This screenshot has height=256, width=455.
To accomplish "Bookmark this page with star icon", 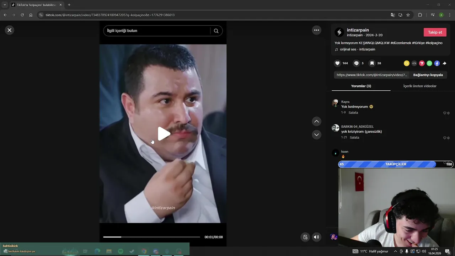I will 408,15.
